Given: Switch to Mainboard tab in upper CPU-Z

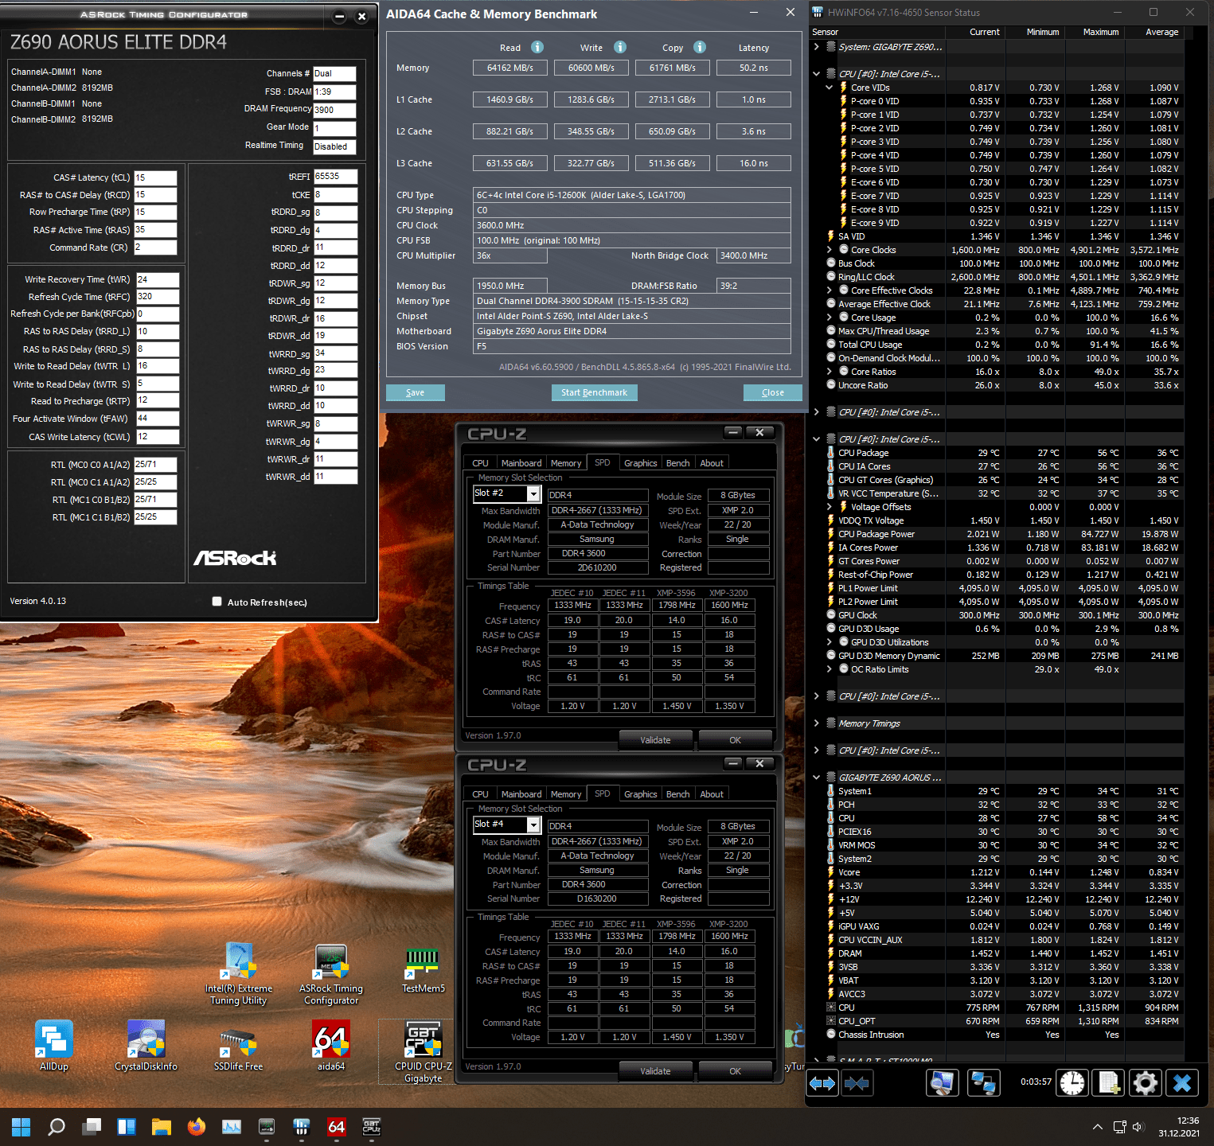Looking at the screenshot, I should 521,463.
